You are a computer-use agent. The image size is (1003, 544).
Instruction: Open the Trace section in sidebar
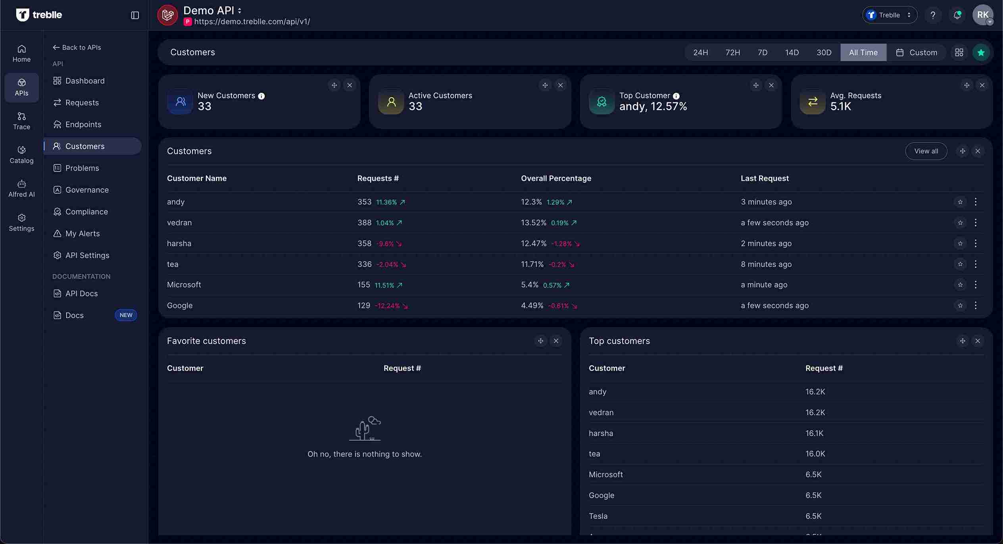click(x=21, y=121)
